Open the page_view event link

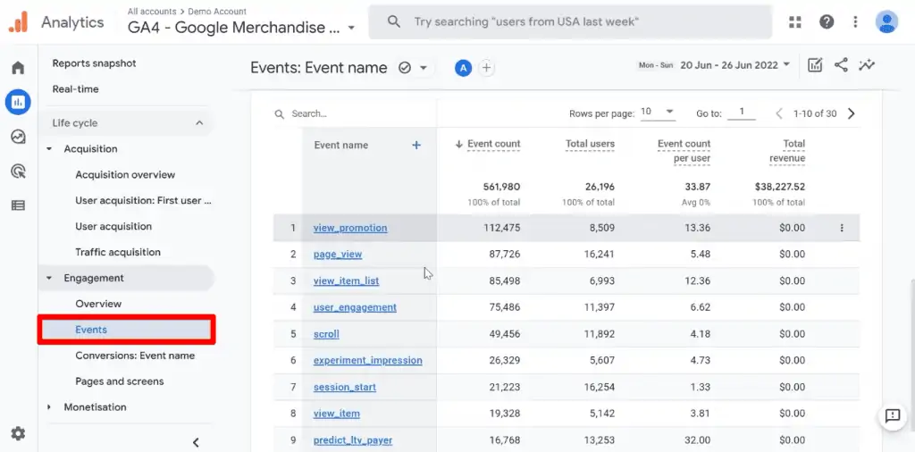pyautogui.click(x=338, y=255)
